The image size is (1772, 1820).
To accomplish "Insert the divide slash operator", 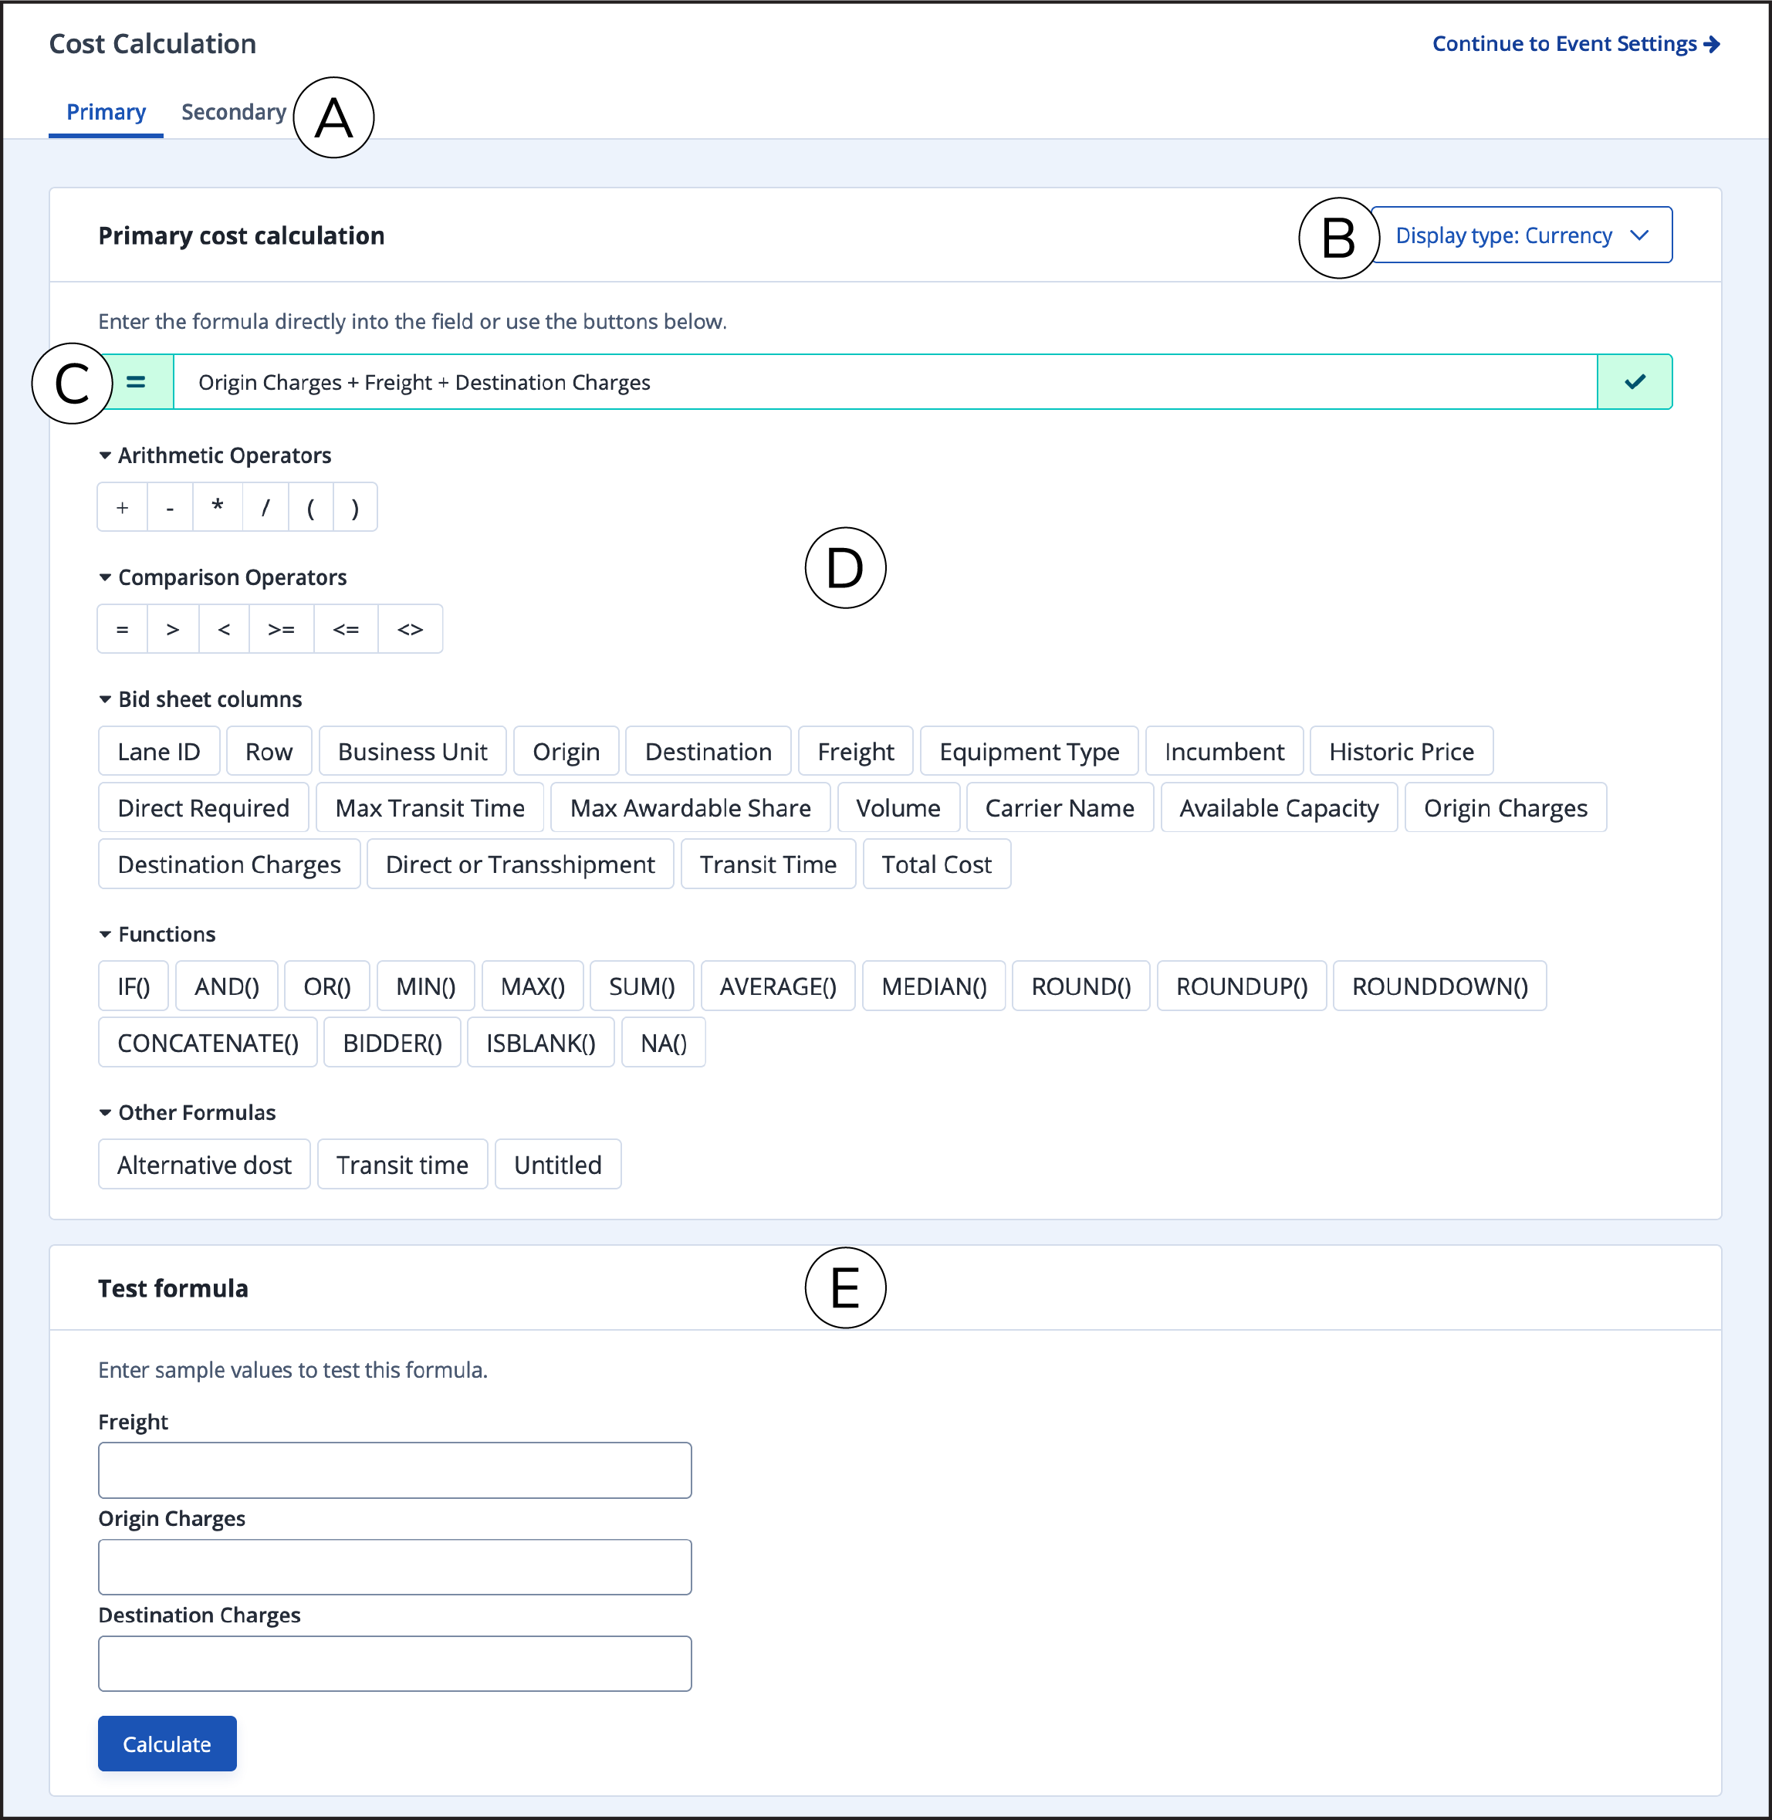I will [265, 507].
